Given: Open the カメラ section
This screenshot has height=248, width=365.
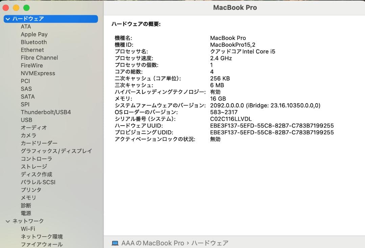Looking at the screenshot, I should (29, 135).
